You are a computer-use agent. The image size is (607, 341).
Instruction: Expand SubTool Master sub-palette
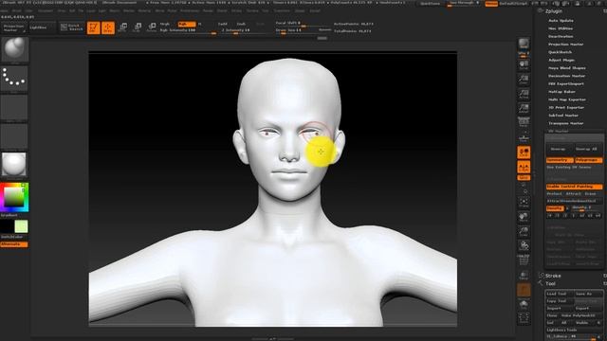coord(563,116)
